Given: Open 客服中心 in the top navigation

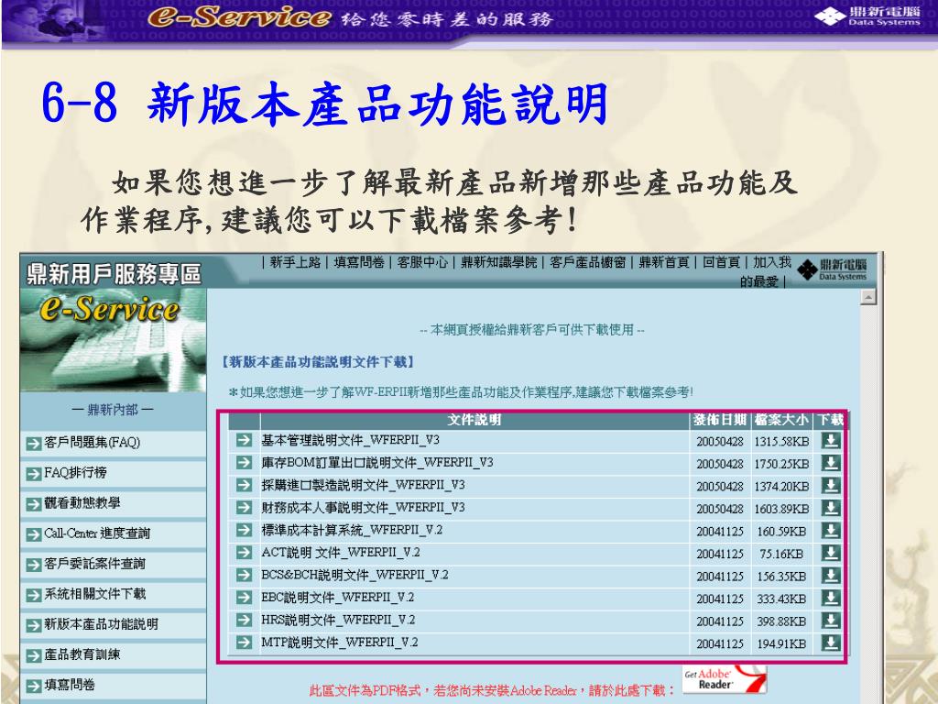Looking at the screenshot, I should point(422,262).
